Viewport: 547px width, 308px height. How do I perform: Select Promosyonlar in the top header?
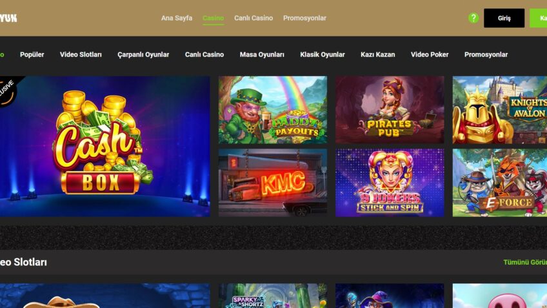[x=304, y=18]
